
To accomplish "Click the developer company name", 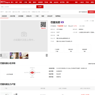I will (64, 41).
